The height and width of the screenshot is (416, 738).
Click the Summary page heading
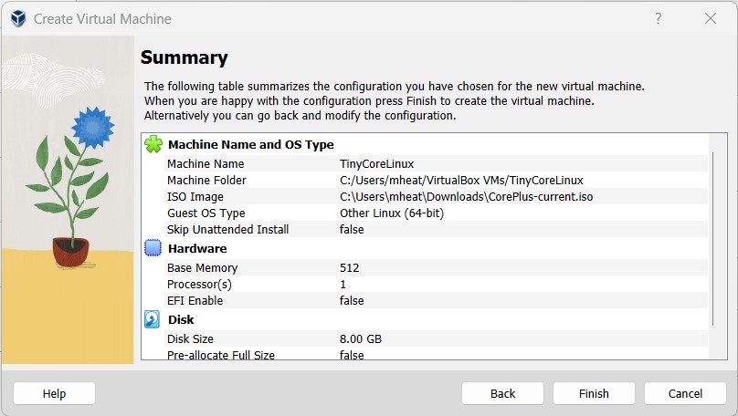[184, 57]
